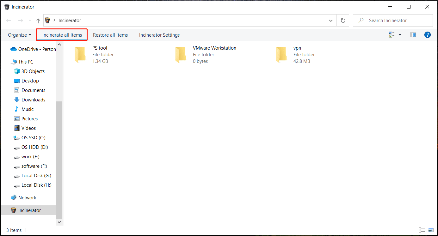Open Music in the navigation pane
Screen dimensions: 438x236
point(24,109)
